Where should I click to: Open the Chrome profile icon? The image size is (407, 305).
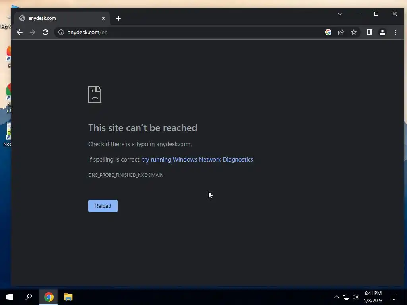click(382, 32)
